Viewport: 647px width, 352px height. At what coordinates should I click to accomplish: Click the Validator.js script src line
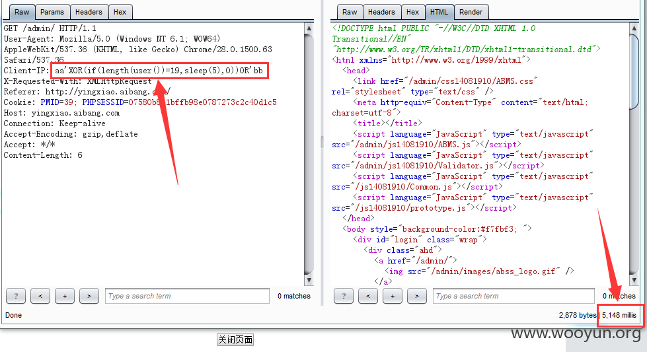(438, 166)
